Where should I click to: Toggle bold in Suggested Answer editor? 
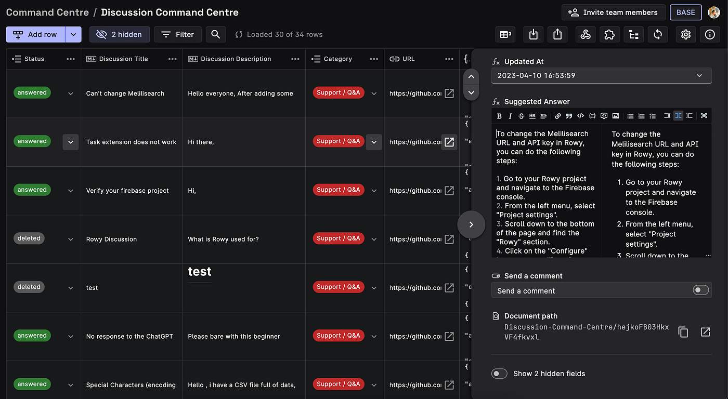pos(499,116)
